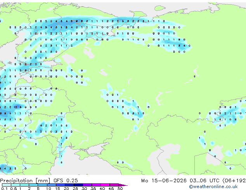Open the weatheronline.co.uk copyright link
This screenshot has width=246, height=190.
213,187
